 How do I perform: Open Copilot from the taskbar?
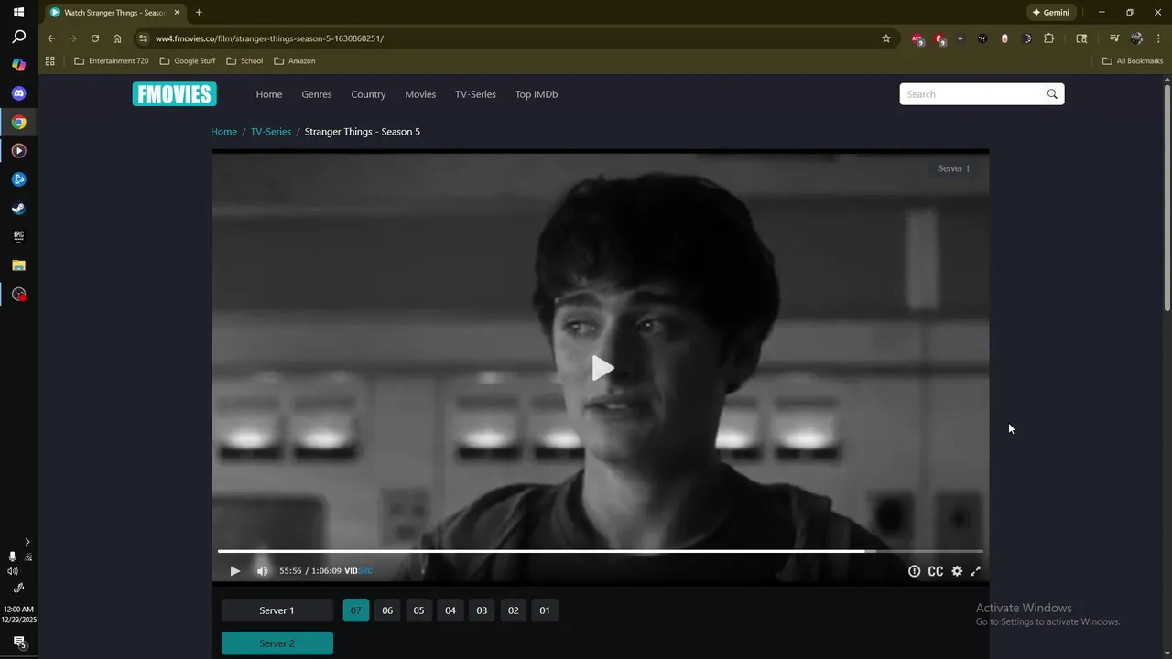tap(18, 65)
